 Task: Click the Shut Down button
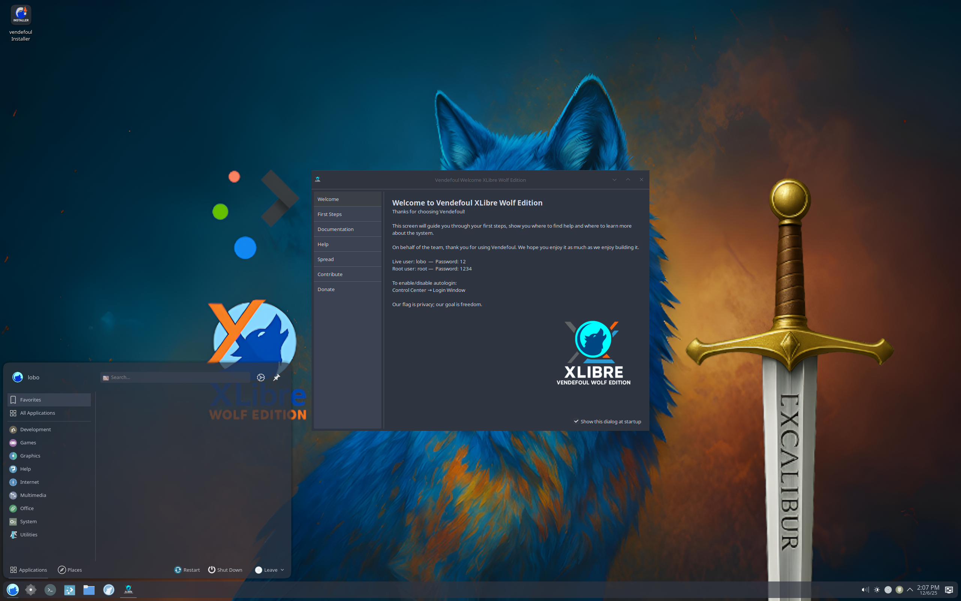tap(225, 569)
